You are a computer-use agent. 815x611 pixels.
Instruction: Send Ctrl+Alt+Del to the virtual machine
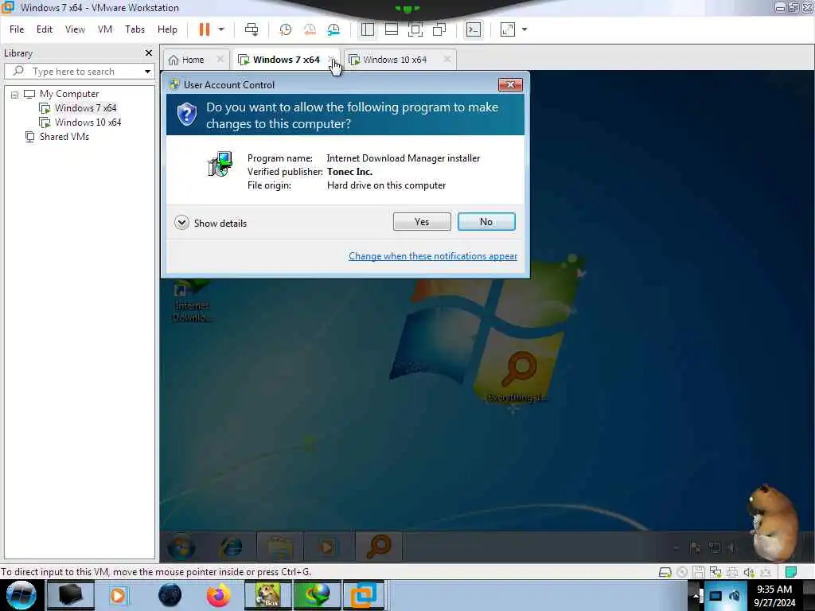click(x=252, y=29)
